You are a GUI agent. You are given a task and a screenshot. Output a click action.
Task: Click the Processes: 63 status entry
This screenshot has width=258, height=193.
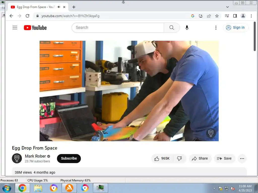pos(9,180)
